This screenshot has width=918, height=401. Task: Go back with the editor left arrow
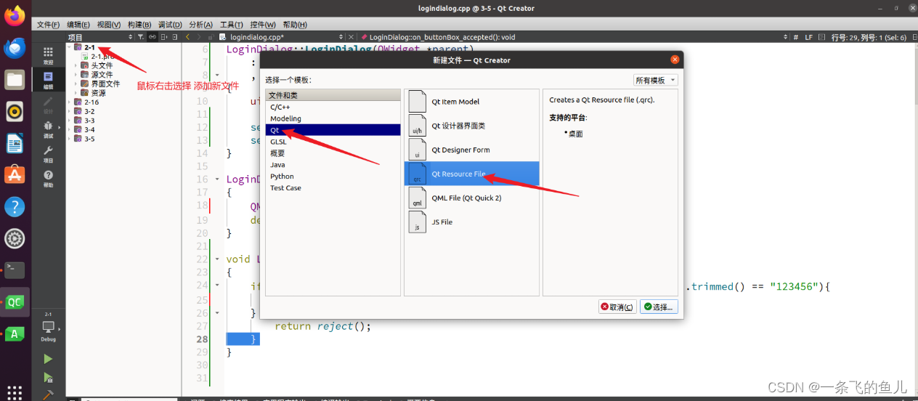(x=188, y=36)
